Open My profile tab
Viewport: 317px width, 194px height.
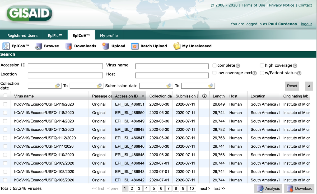109,35
